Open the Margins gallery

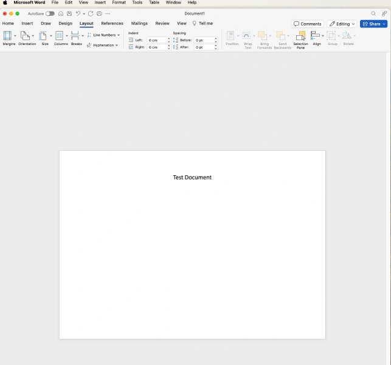(7, 36)
